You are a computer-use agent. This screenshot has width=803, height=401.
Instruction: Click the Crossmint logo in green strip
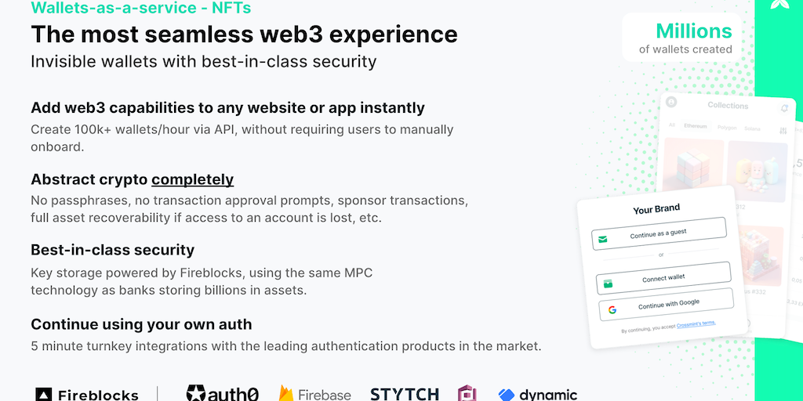click(779, 5)
